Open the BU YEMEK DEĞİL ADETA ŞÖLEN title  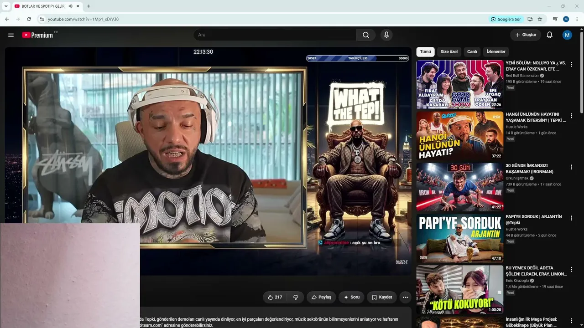[x=536, y=271]
